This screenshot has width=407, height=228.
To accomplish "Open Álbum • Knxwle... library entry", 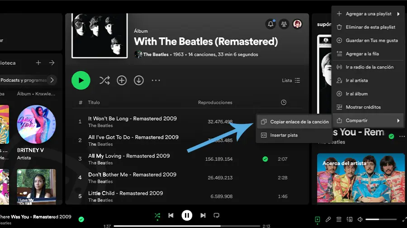I will (36, 94).
